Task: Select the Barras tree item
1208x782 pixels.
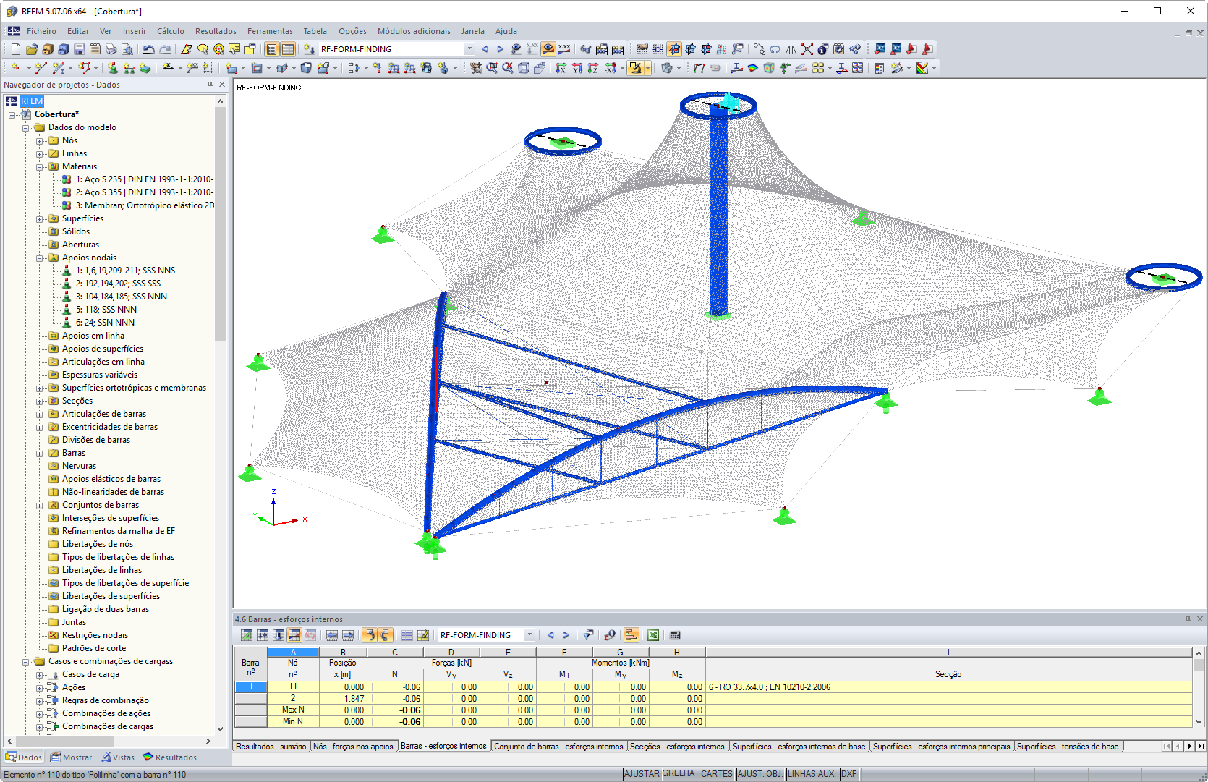Action: (x=74, y=453)
